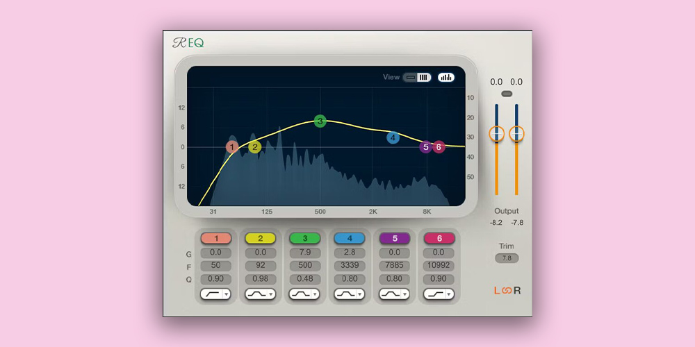The width and height of the screenshot is (695, 347).
Task: Toggle the spectrum analyzer display icon
Action: point(446,78)
